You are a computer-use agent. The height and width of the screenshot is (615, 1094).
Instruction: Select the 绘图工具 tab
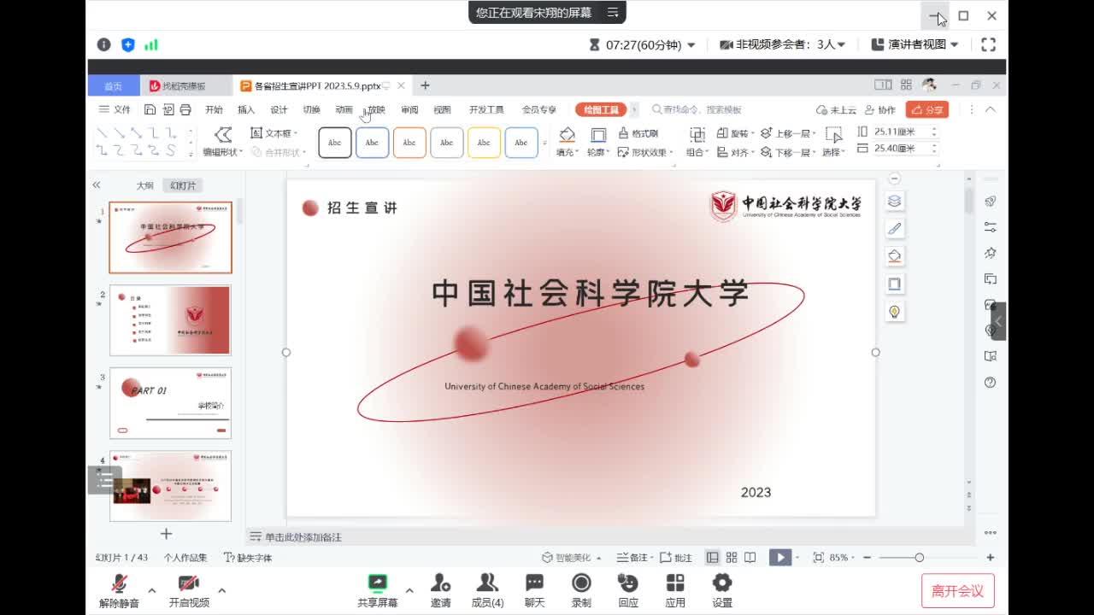point(601,109)
